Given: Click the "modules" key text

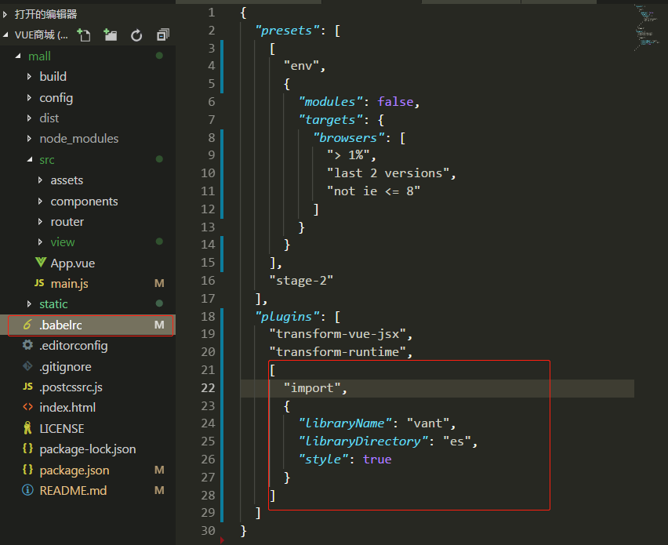Looking at the screenshot, I should (331, 102).
